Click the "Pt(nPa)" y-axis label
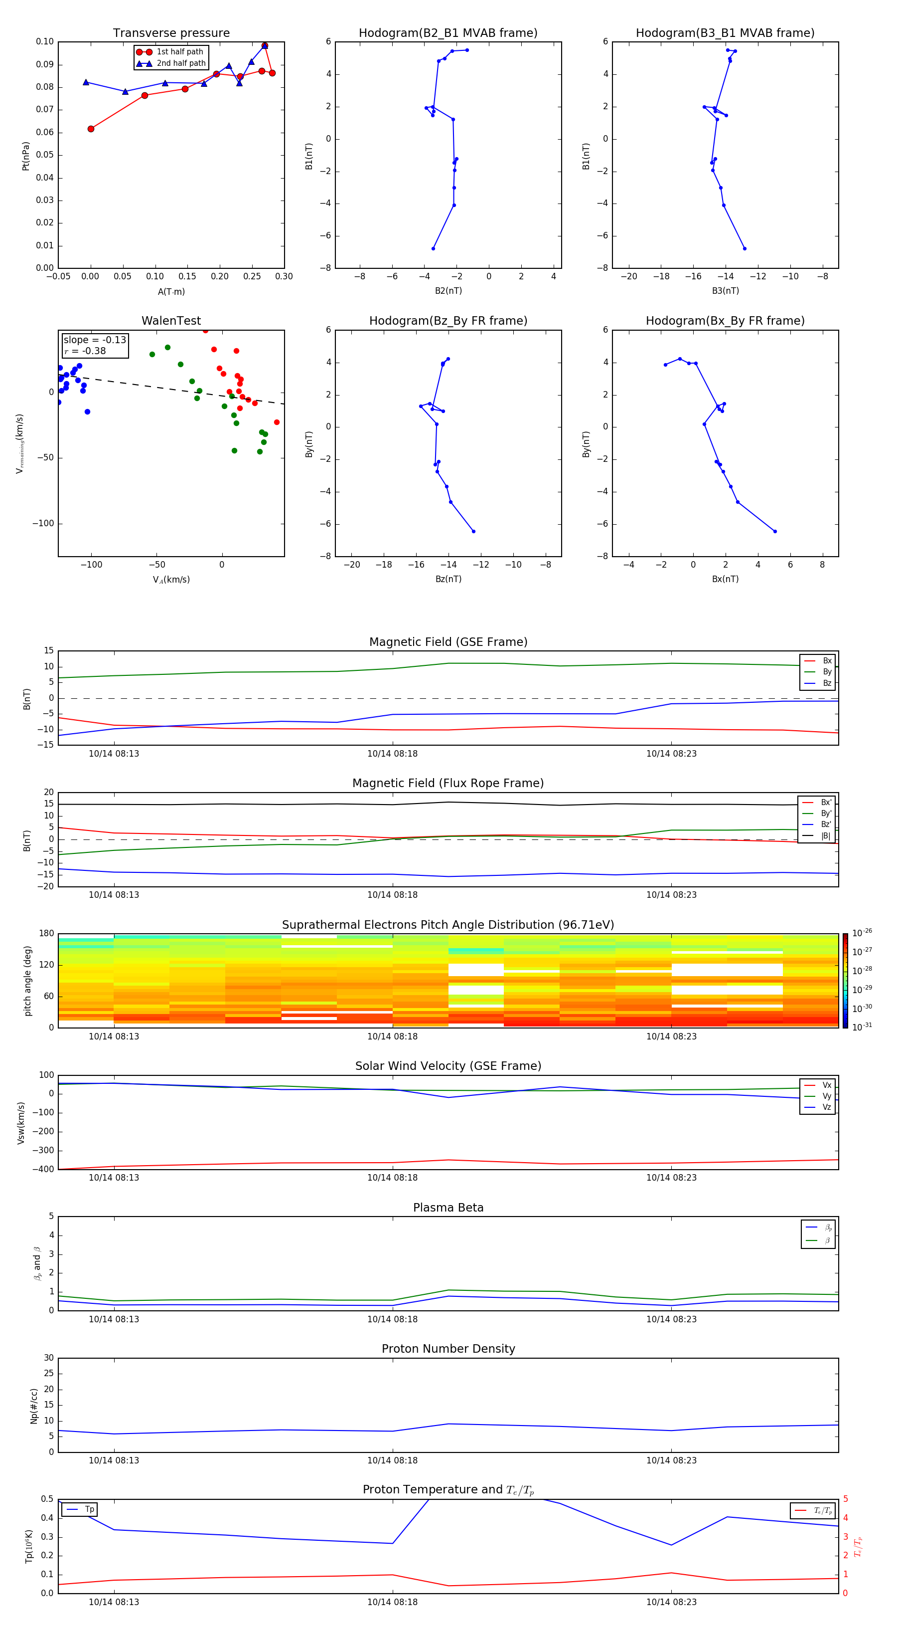The height and width of the screenshot is (1646, 897). coord(25,155)
